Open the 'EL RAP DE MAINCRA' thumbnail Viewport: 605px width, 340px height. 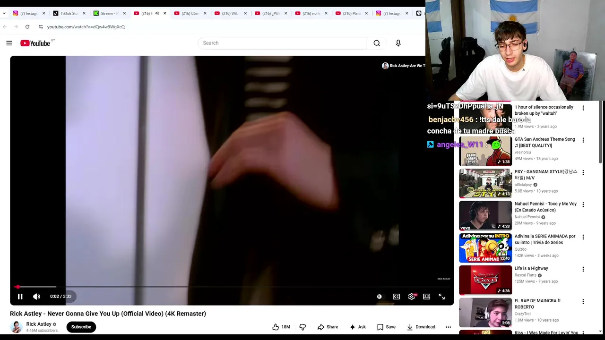click(x=485, y=312)
